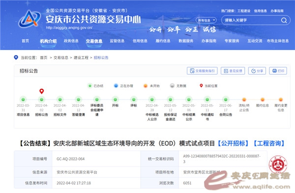
Task: Click orange 履约信息 timeline node
Action: coord(263,99)
